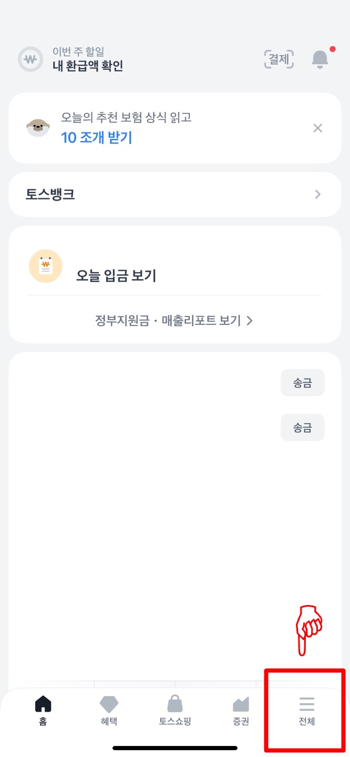The image size is (350, 757).
Task: Tap the deposit note icon beside 오늘 입금 보기
Action: (46, 266)
